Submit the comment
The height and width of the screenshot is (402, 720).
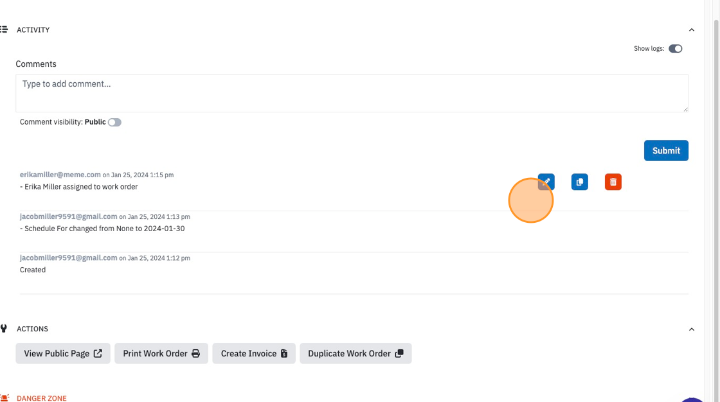pyautogui.click(x=666, y=150)
